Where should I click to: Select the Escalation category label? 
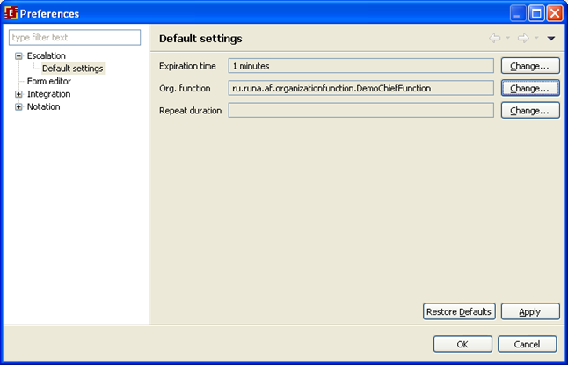tap(46, 56)
